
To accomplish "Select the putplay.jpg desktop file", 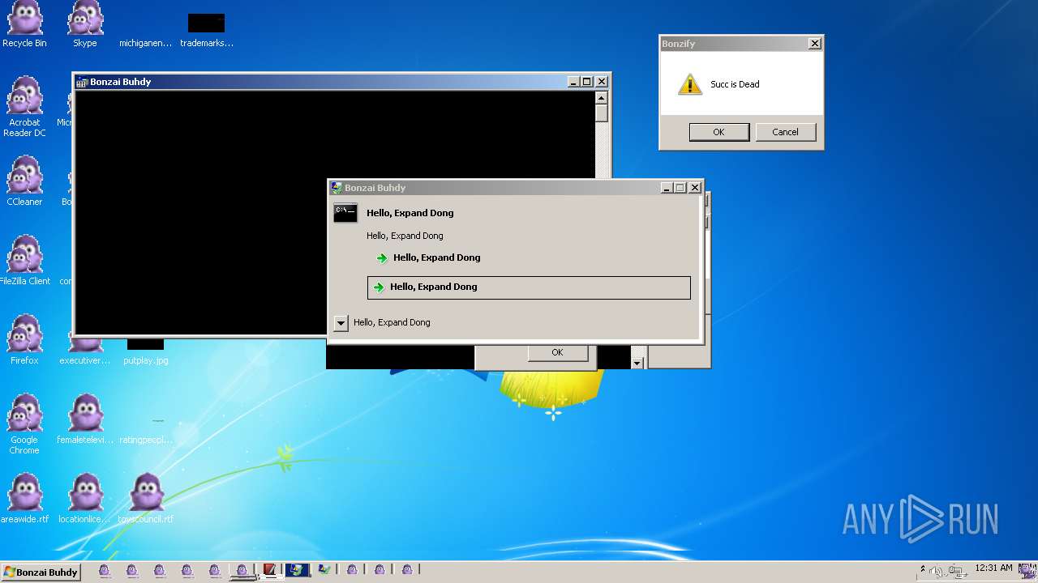I will pos(146,353).
